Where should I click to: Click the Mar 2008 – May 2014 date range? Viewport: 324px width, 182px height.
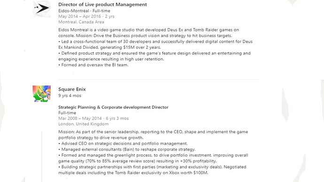pos(93,118)
